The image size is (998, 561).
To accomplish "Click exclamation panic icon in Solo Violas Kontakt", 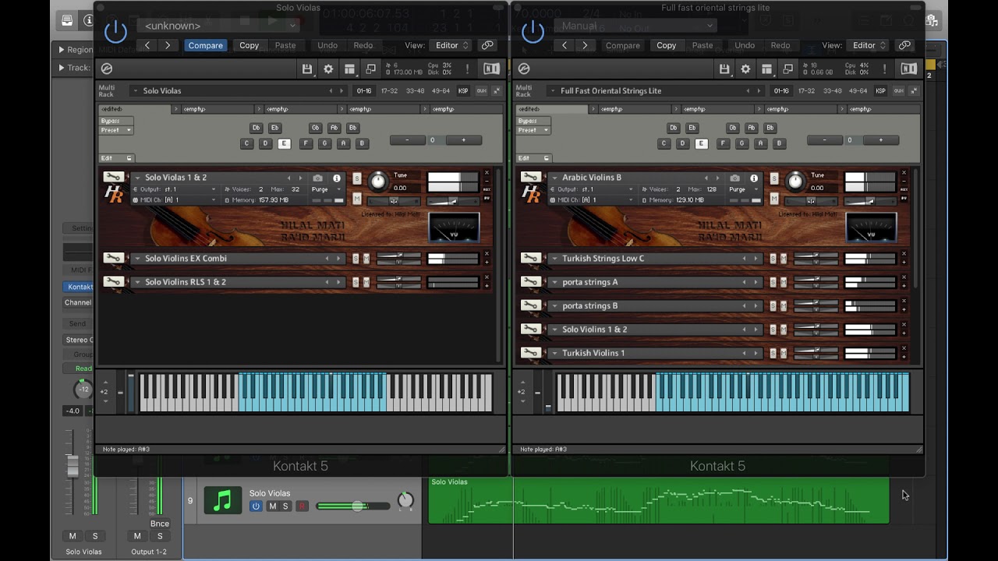I will click(x=467, y=69).
